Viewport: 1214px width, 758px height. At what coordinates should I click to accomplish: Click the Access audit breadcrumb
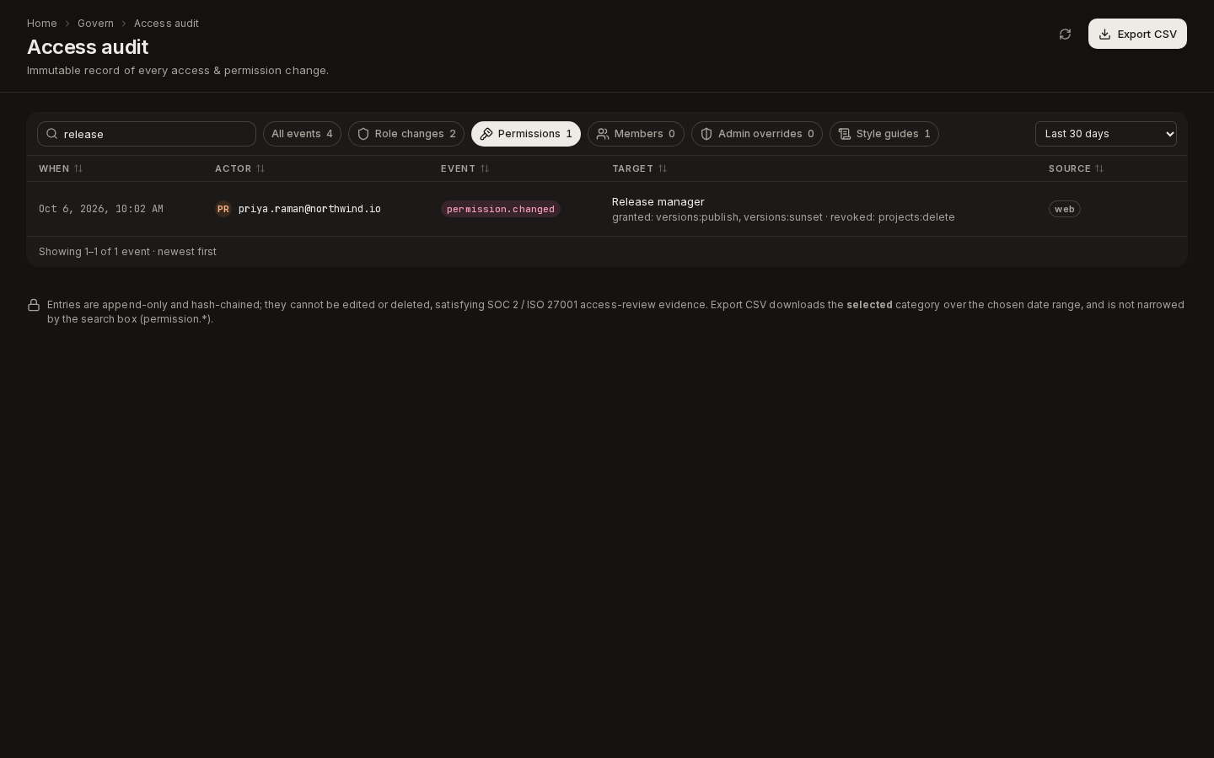pos(166,24)
